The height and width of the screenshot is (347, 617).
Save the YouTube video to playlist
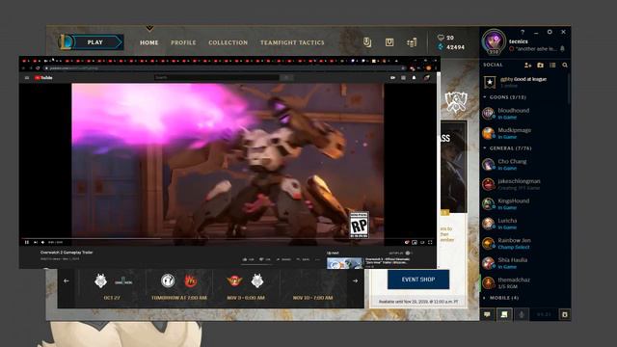[303, 259]
